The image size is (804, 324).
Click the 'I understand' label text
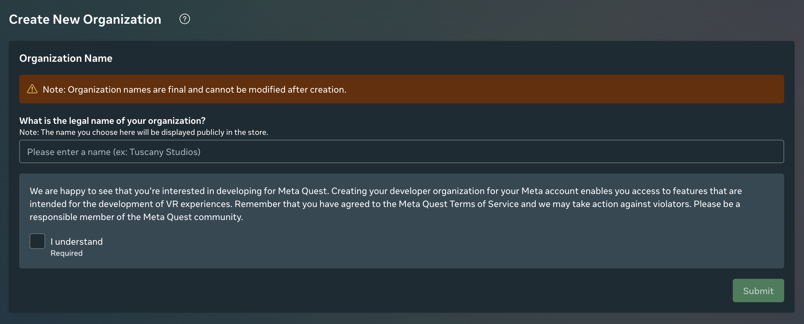[x=77, y=241]
